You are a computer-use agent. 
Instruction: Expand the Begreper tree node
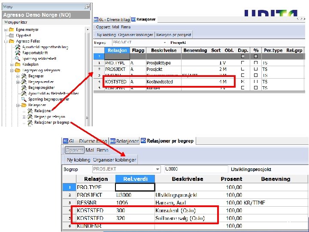click(18, 76)
